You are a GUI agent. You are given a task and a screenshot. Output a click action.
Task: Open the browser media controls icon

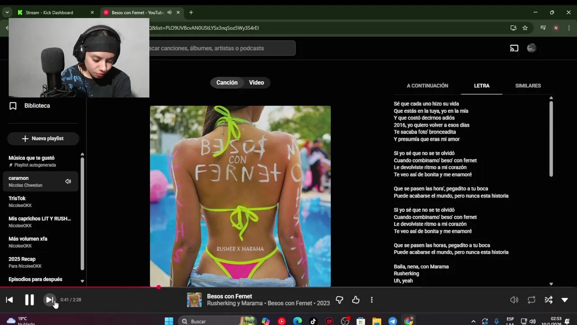[x=543, y=28]
